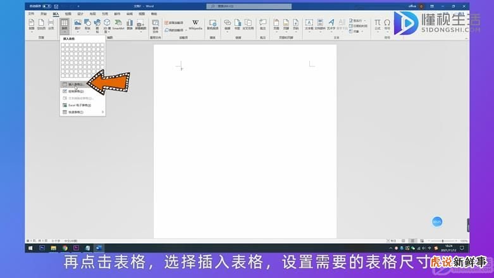Click Get Add-ins (获取加载项)

174,23
